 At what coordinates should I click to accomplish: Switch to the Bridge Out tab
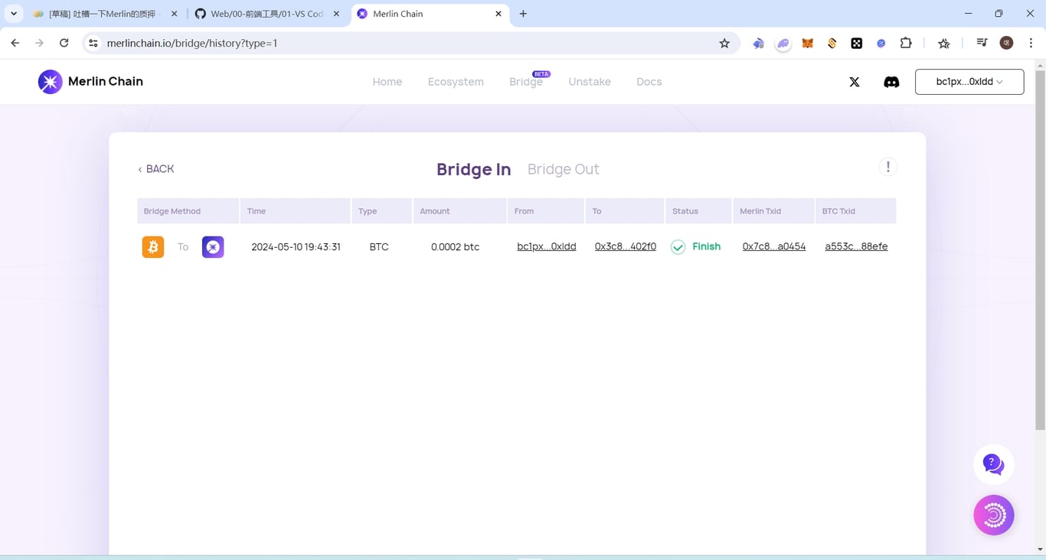click(x=564, y=169)
